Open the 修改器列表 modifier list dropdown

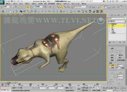pyautogui.click(x=117, y=21)
